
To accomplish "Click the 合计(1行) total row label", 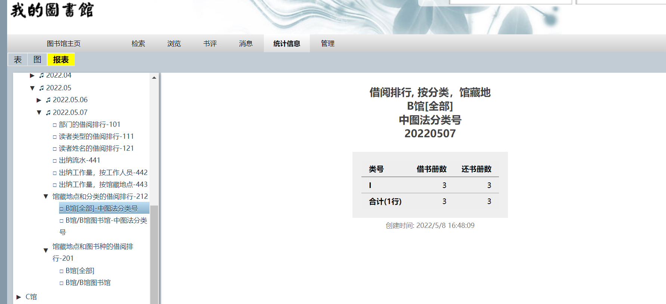I will [x=385, y=201].
